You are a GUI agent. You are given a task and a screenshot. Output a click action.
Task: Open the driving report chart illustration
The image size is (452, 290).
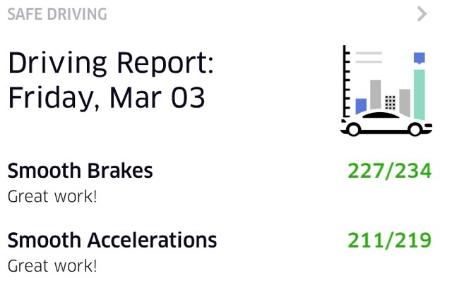click(x=386, y=90)
